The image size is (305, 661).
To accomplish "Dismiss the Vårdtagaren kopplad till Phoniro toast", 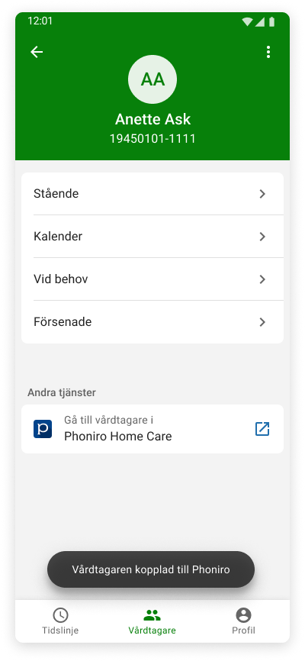I will (151, 569).
